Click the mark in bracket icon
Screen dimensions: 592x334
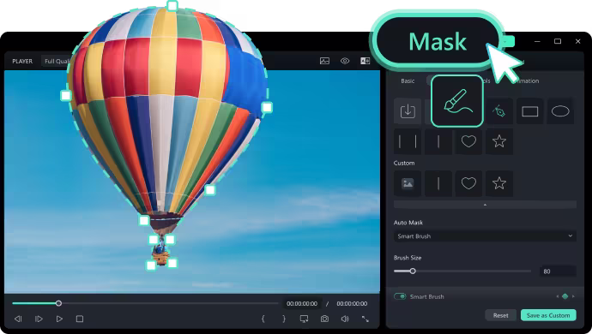click(x=263, y=319)
